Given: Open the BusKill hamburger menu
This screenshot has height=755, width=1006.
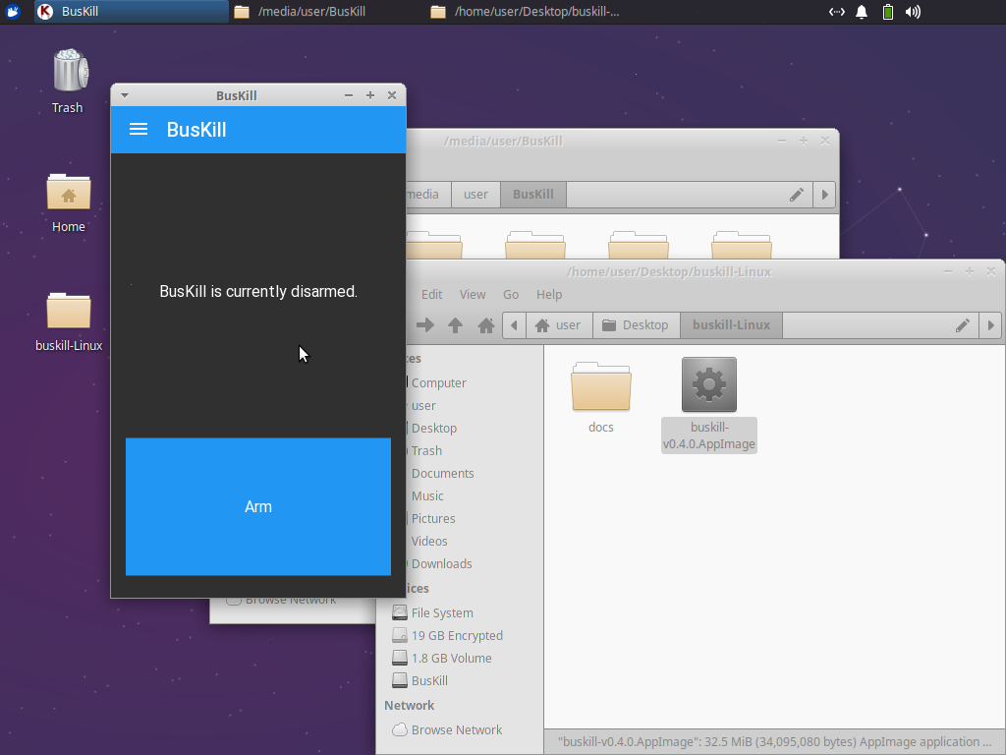Looking at the screenshot, I should click(x=139, y=130).
